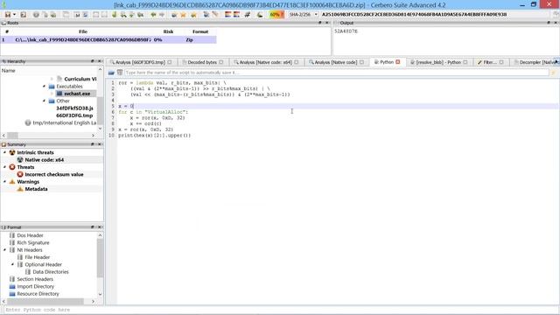The image size is (560, 315).
Task: Select Incorrect checksum value threat
Action: [54, 174]
